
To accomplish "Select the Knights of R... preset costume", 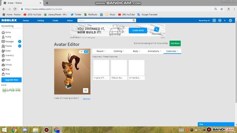I will (x=101, y=70).
